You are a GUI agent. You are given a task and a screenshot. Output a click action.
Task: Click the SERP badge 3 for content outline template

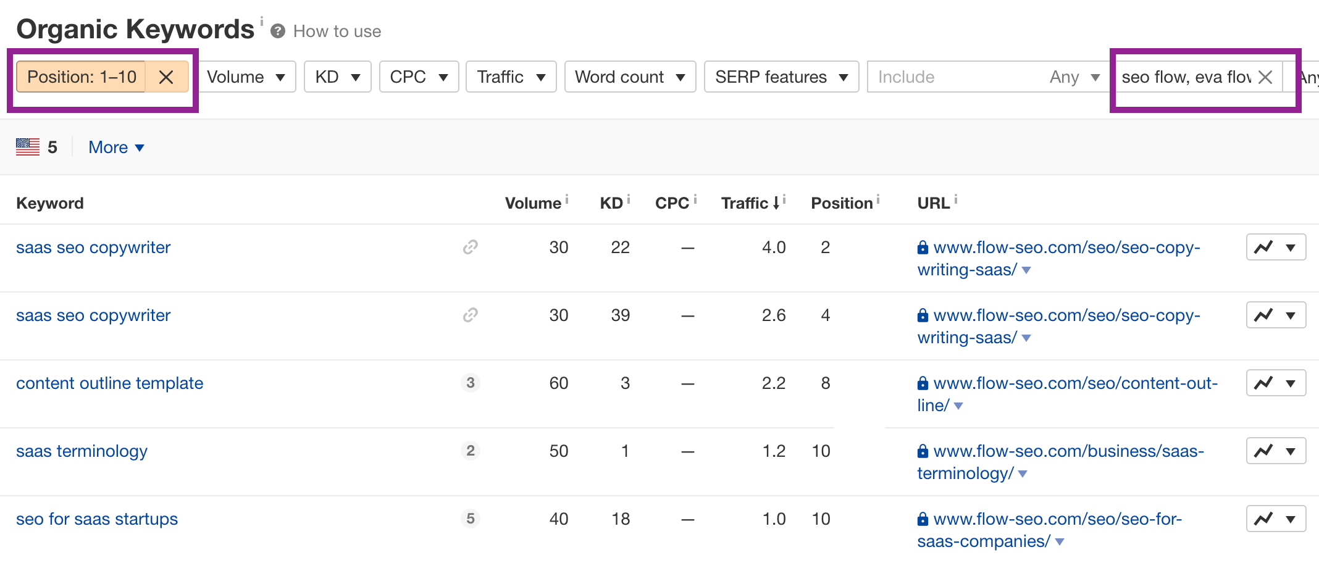pos(470,383)
